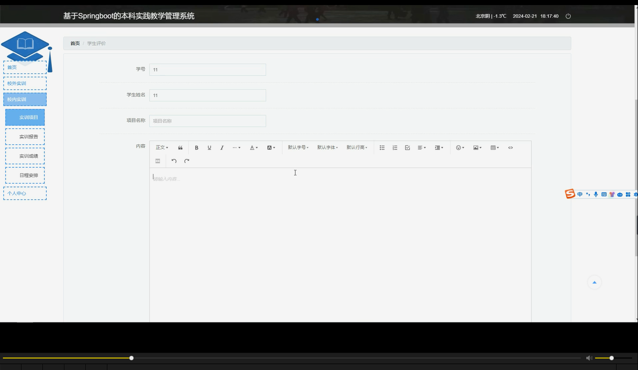Screen dimensions: 638x370
Task: Click the back-to-top arrow button
Action: click(594, 282)
